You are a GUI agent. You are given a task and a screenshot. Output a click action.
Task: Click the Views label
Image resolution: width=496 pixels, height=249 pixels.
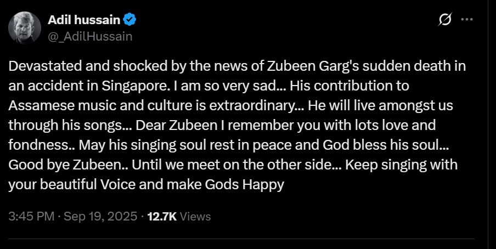click(x=195, y=216)
